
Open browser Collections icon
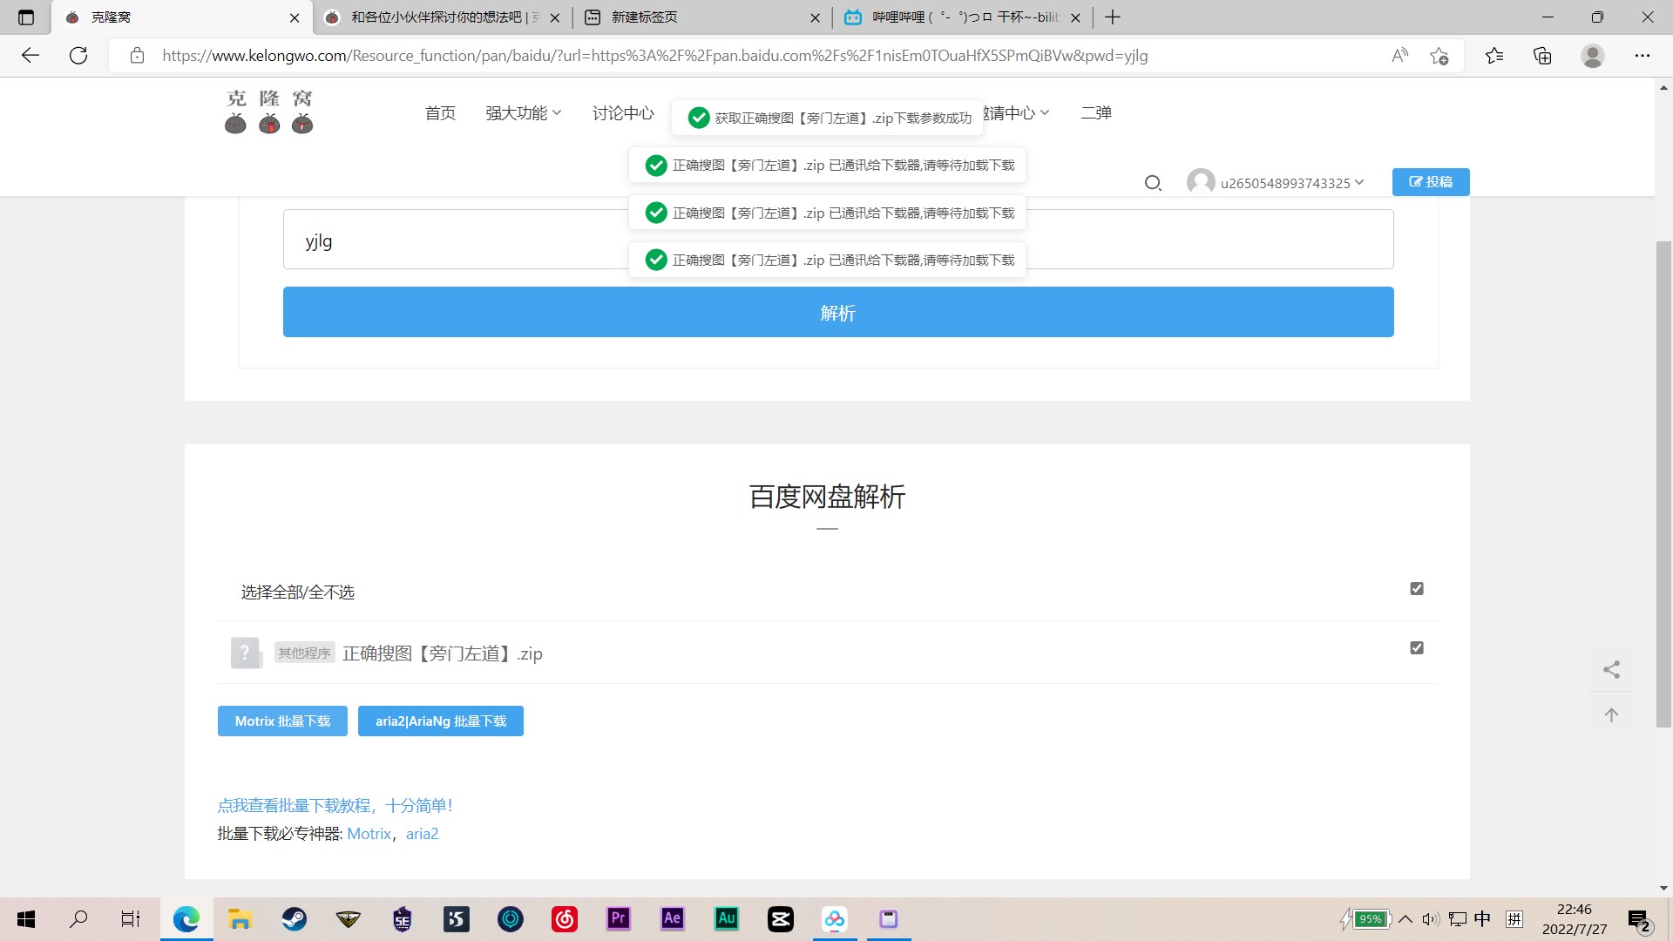pos(1542,56)
